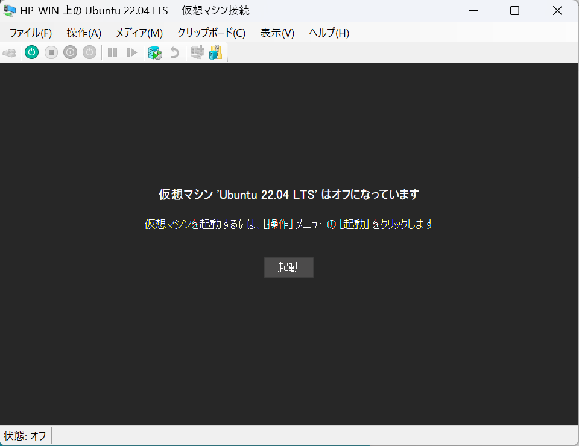Send Ctrl+Alt+Del to the virtual machine

[10, 52]
